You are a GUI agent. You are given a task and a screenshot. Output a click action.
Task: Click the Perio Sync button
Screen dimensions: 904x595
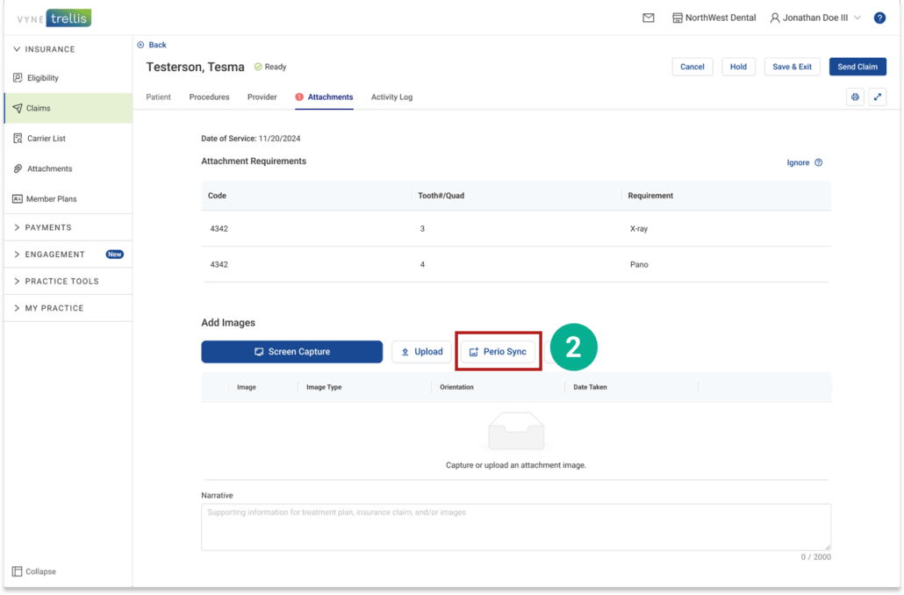498,352
